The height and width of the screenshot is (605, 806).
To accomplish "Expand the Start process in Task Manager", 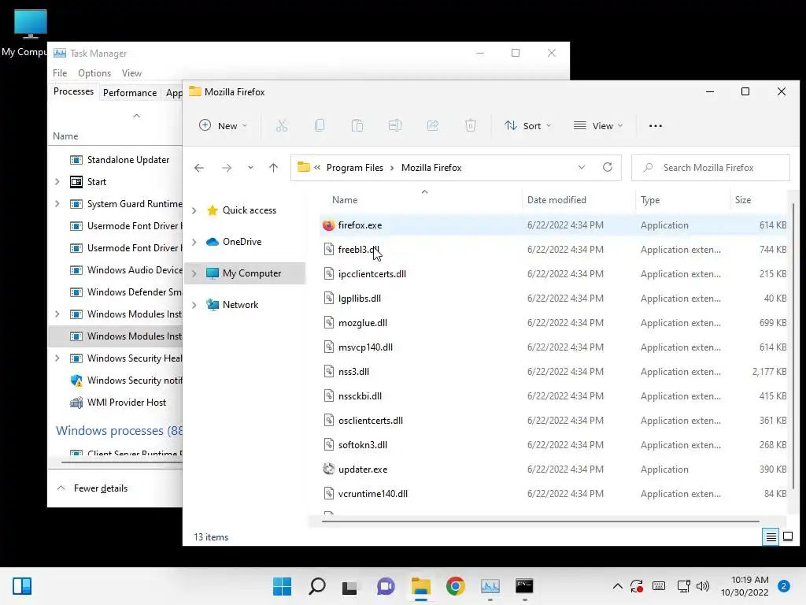I will tap(57, 182).
